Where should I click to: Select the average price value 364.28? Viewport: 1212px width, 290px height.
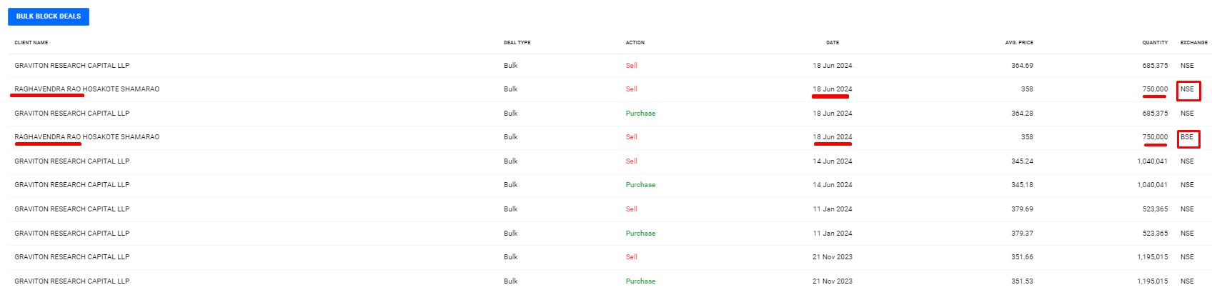(1022, 114)
